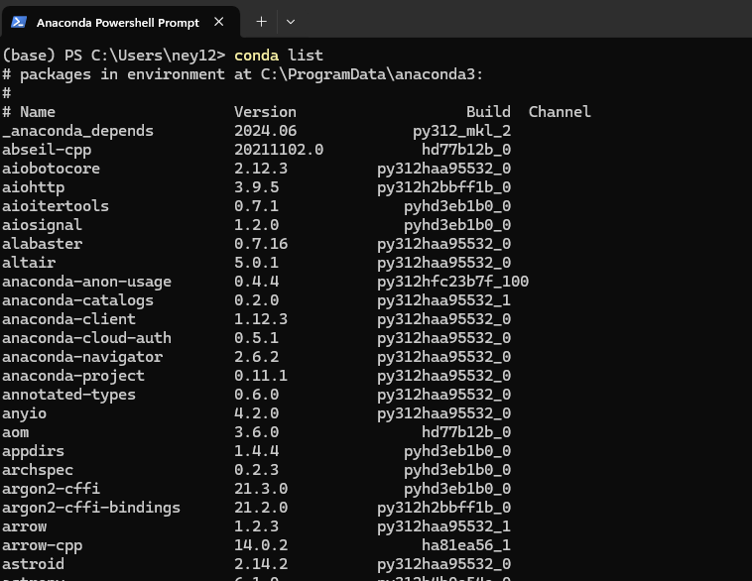Click the package name 'appdirs'
Viewport: 752px width, 581px height.
coord(33,451)
